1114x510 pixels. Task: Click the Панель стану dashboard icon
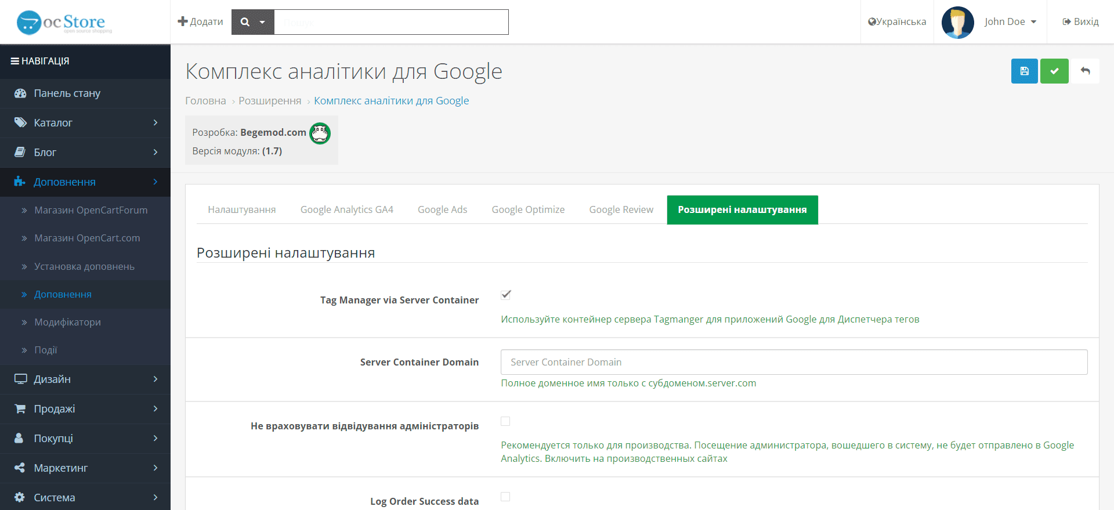[x=20, y=93]
